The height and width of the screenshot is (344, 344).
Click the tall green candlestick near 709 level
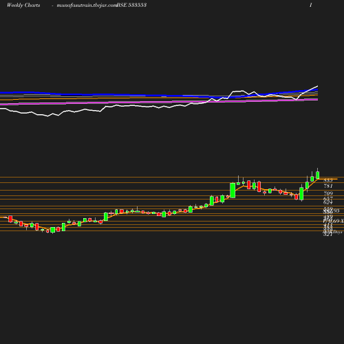(233, 190)
